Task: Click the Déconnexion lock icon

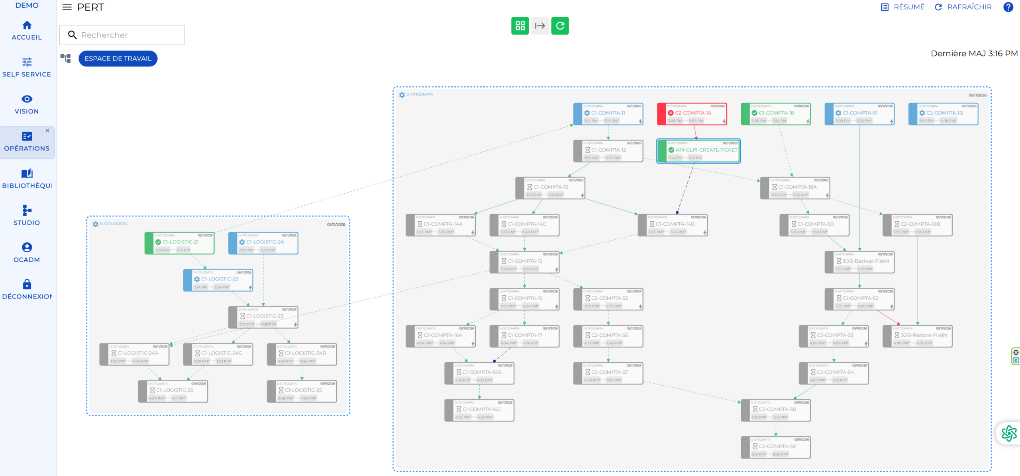Action: click(x=27, y=284)
